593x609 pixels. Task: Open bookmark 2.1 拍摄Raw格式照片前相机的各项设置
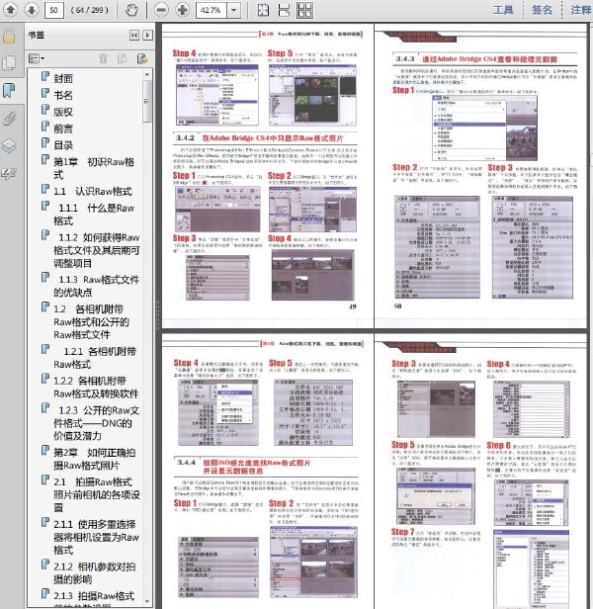pyautogui.click(x=97, y=494)
